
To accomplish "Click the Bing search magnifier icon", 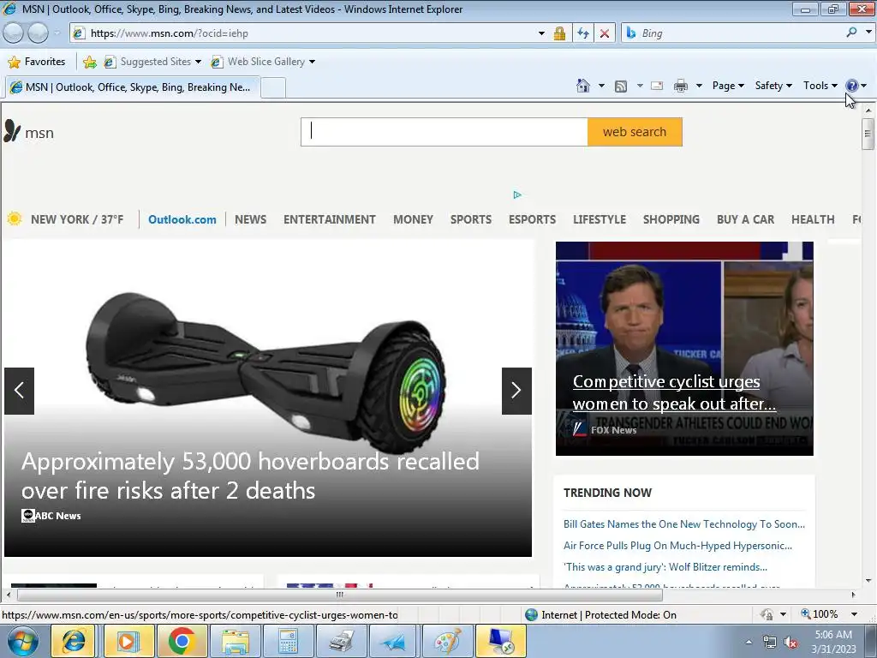I will click(851, 33).
